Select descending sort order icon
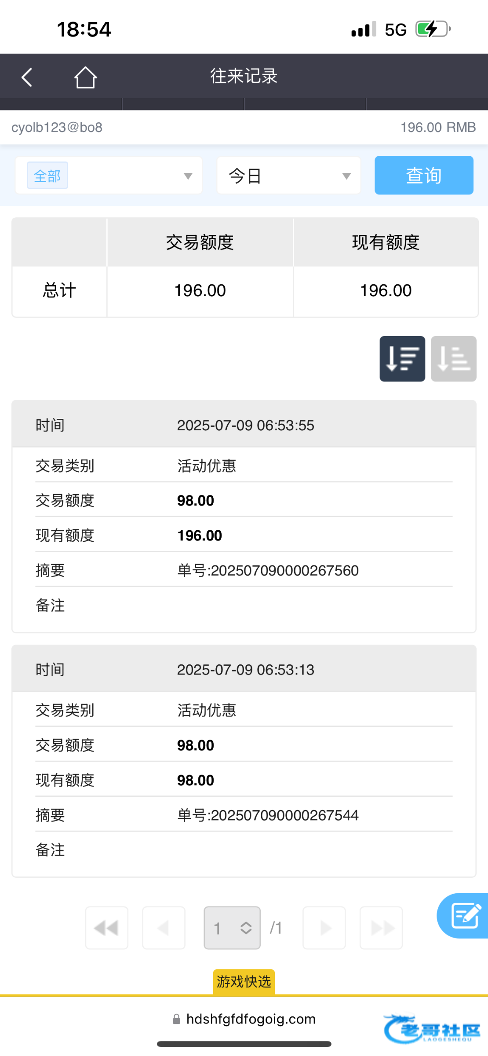The width and height of the screenshot is (488, 1056). coord(402,359)
